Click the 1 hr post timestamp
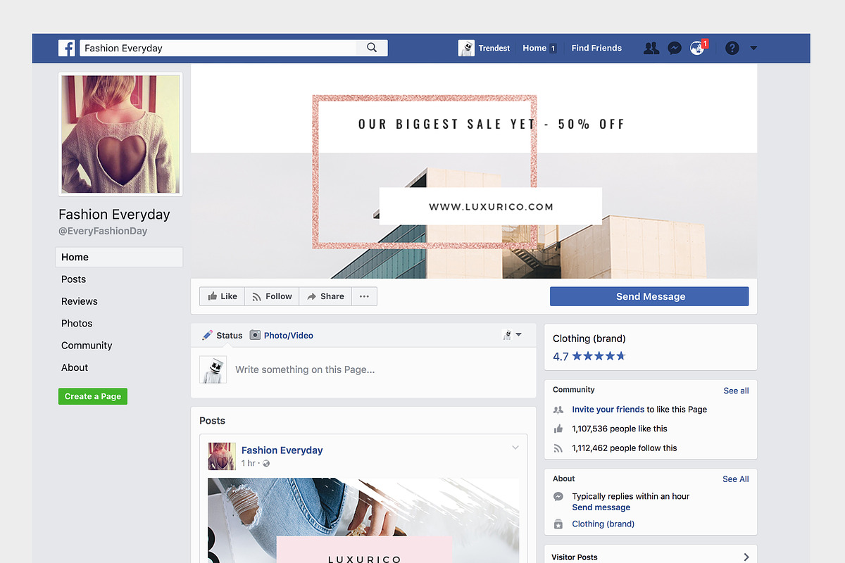This screenshot has width=845, height=563. pyautogui.click(x=249, y=464)
